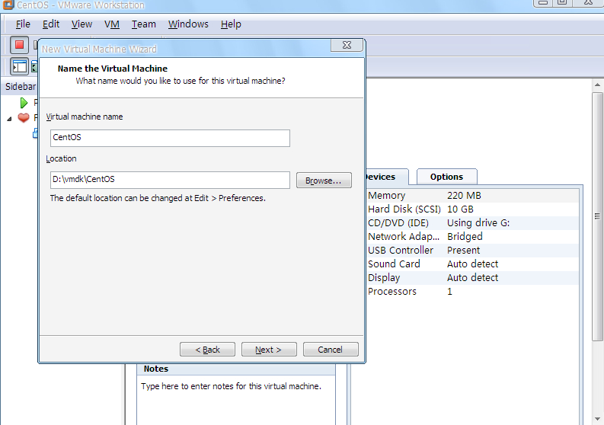Screen dimensions: 604x425
Task: Proceed with the Next button
Action: coord(269,349)
